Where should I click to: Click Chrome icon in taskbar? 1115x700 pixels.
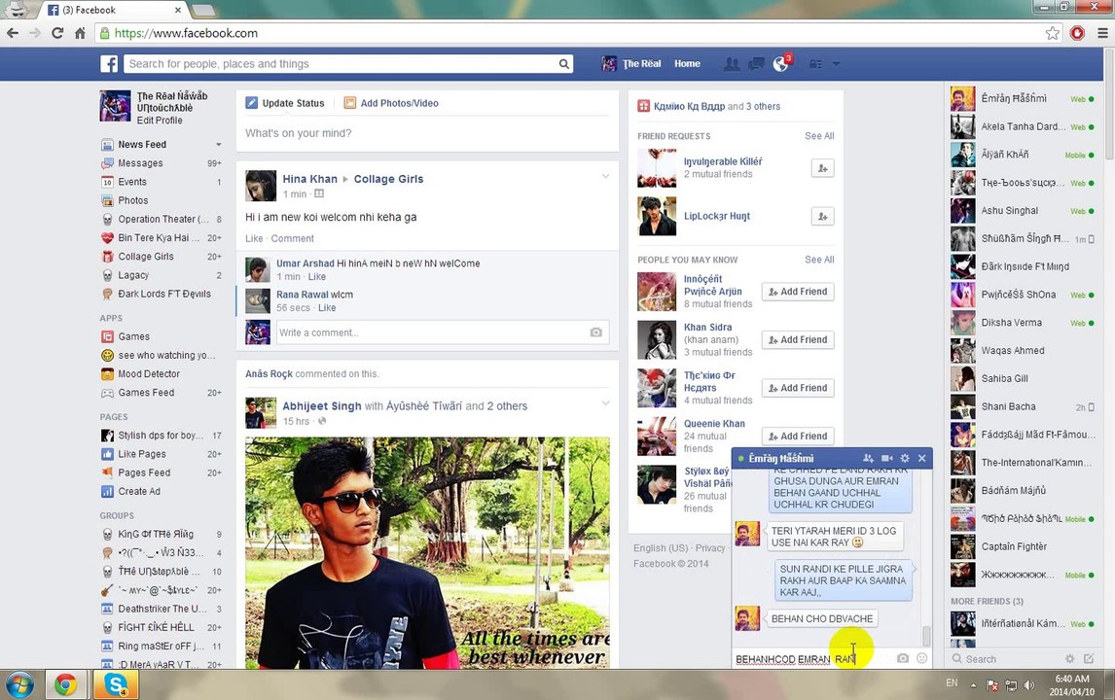tap(65, 685)
